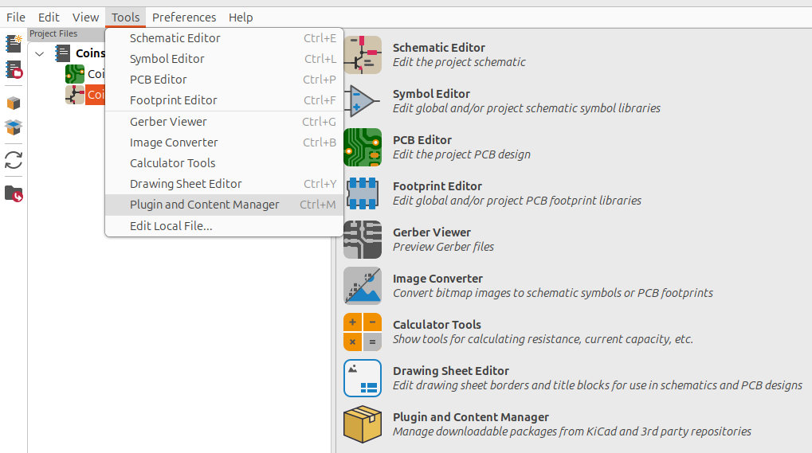Click the Archive Project box icon

(14, 103)
